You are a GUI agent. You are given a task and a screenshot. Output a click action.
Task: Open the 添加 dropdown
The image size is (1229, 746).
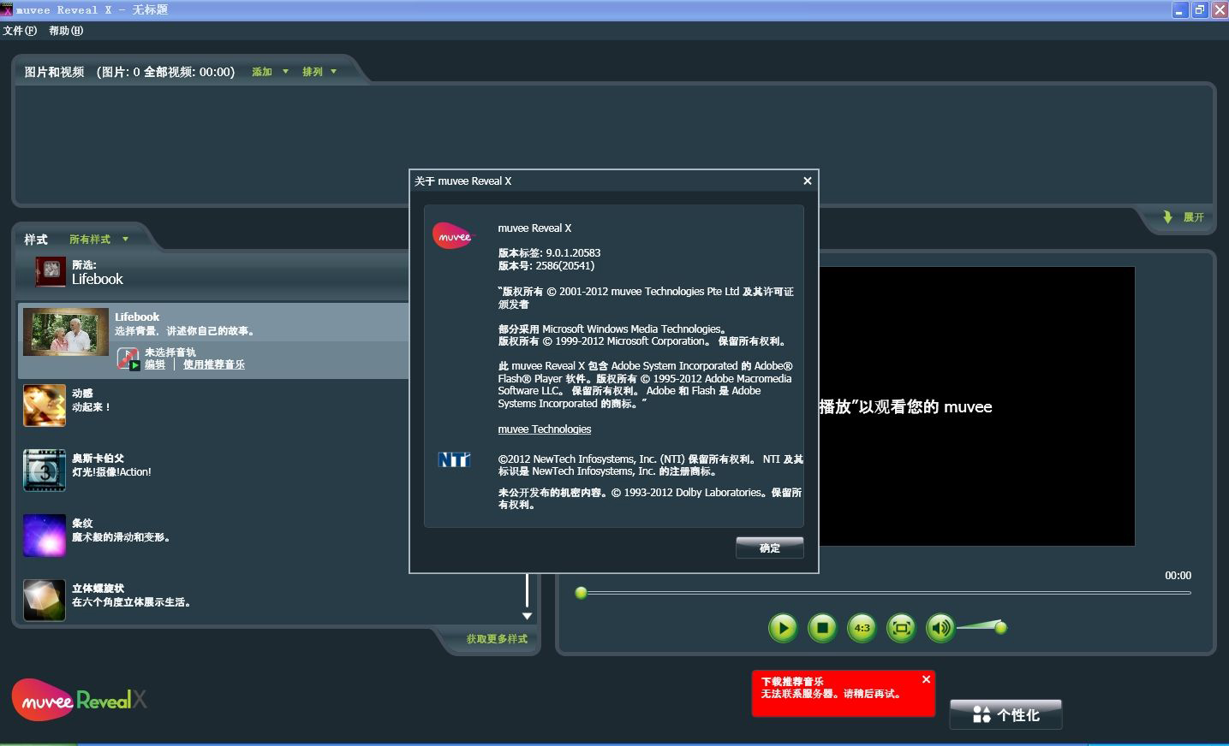tap(270, 72)
